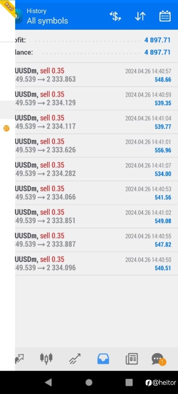Tap the Android home circle button
Viewport: 178px width, 394px height.
[x=89, y=382]
